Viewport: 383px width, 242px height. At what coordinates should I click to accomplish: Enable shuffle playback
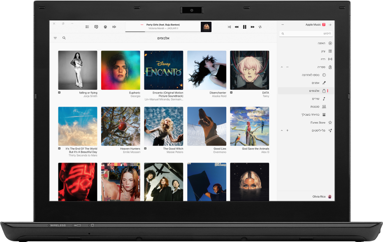[229, 27]
